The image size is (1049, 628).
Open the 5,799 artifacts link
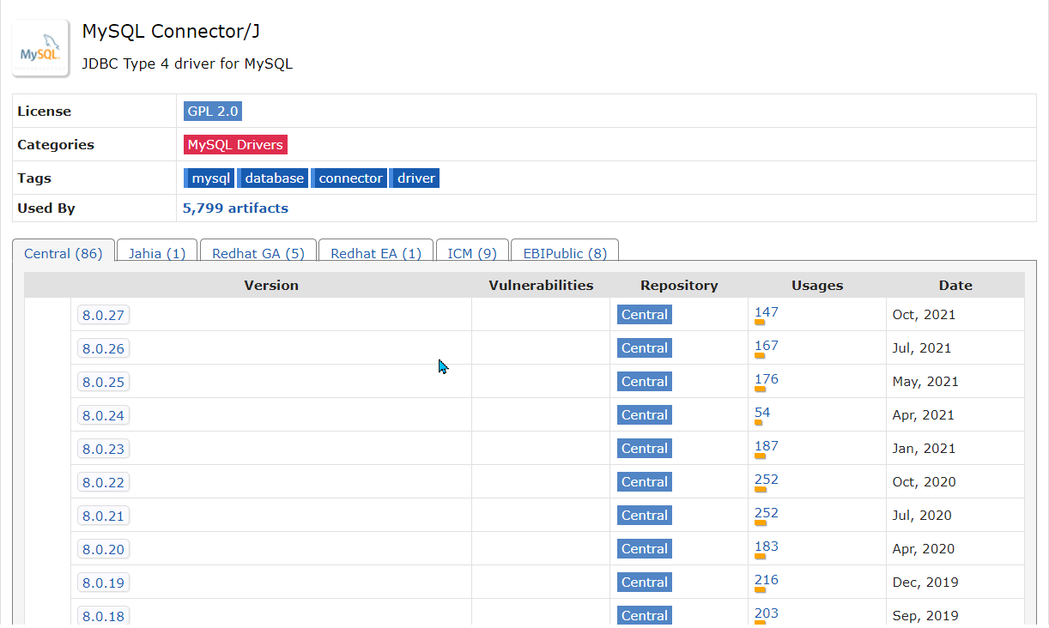coord(235,208)
